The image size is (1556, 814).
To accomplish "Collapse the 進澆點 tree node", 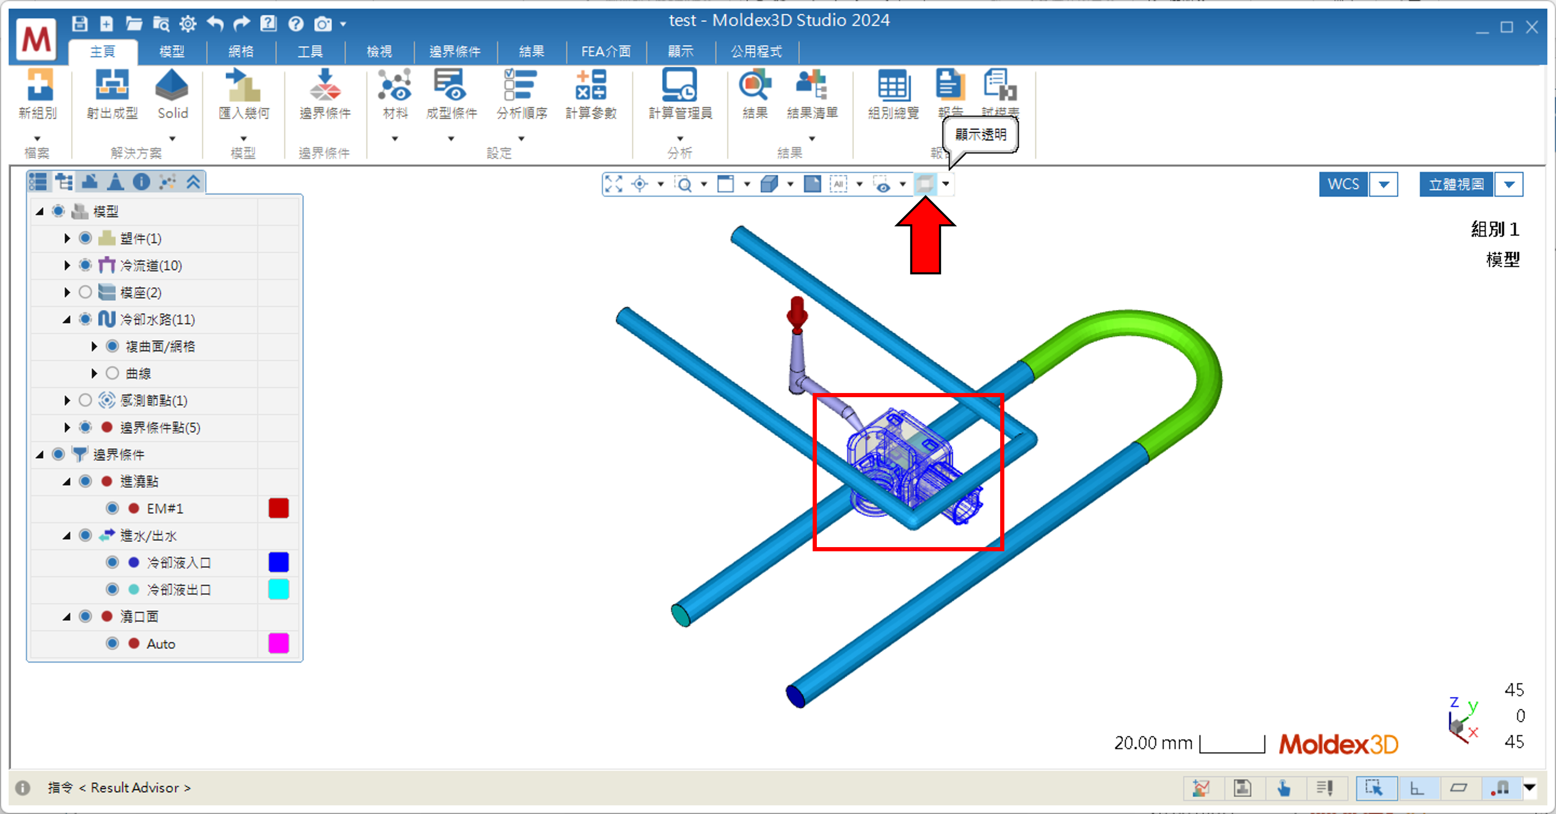I will pyautogui.click(x=66, y=482).
